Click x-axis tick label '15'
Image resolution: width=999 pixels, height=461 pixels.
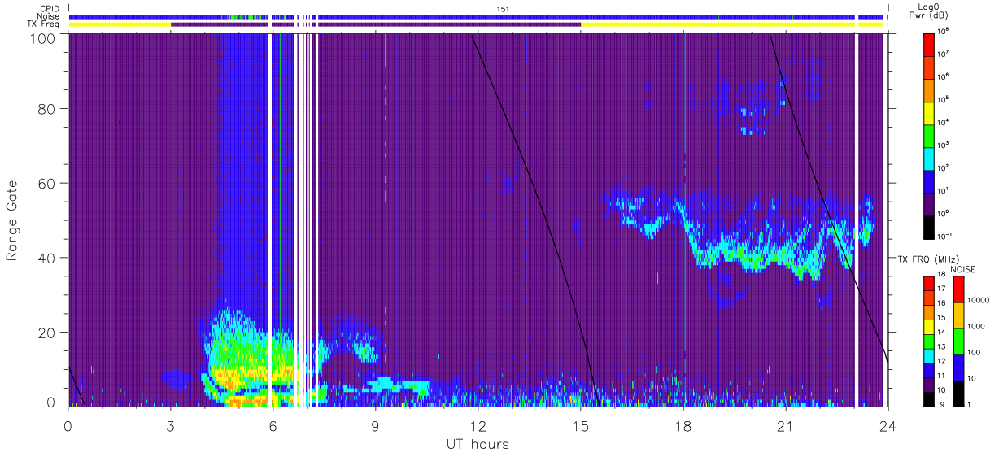click(580, 426)
